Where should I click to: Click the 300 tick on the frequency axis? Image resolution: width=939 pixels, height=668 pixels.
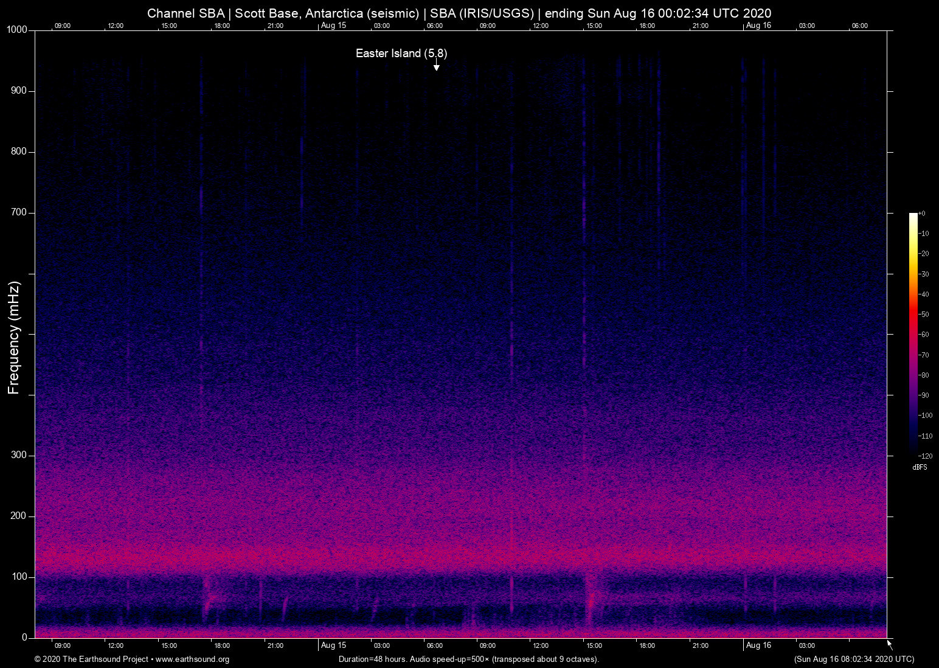(x=19, y=455)
